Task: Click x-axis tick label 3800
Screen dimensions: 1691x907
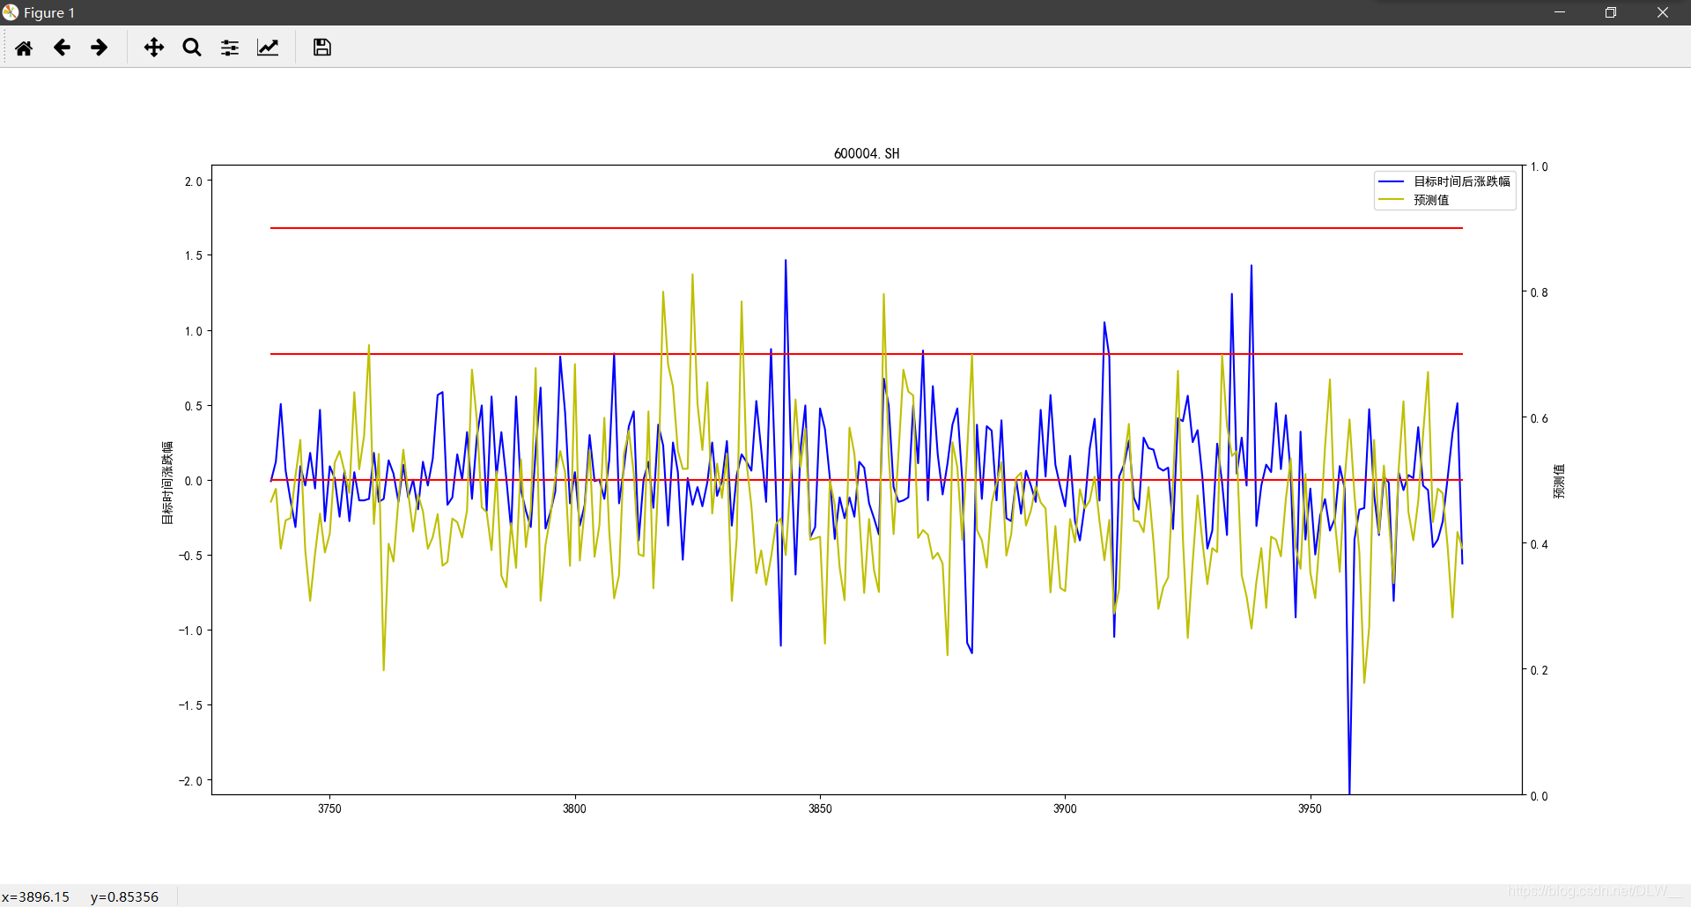Action: click(574, 808)
